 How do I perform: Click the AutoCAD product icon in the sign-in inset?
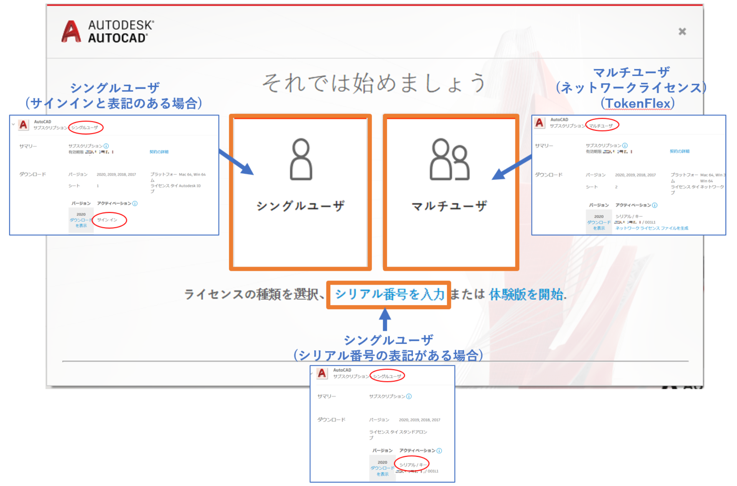point(24,125)
